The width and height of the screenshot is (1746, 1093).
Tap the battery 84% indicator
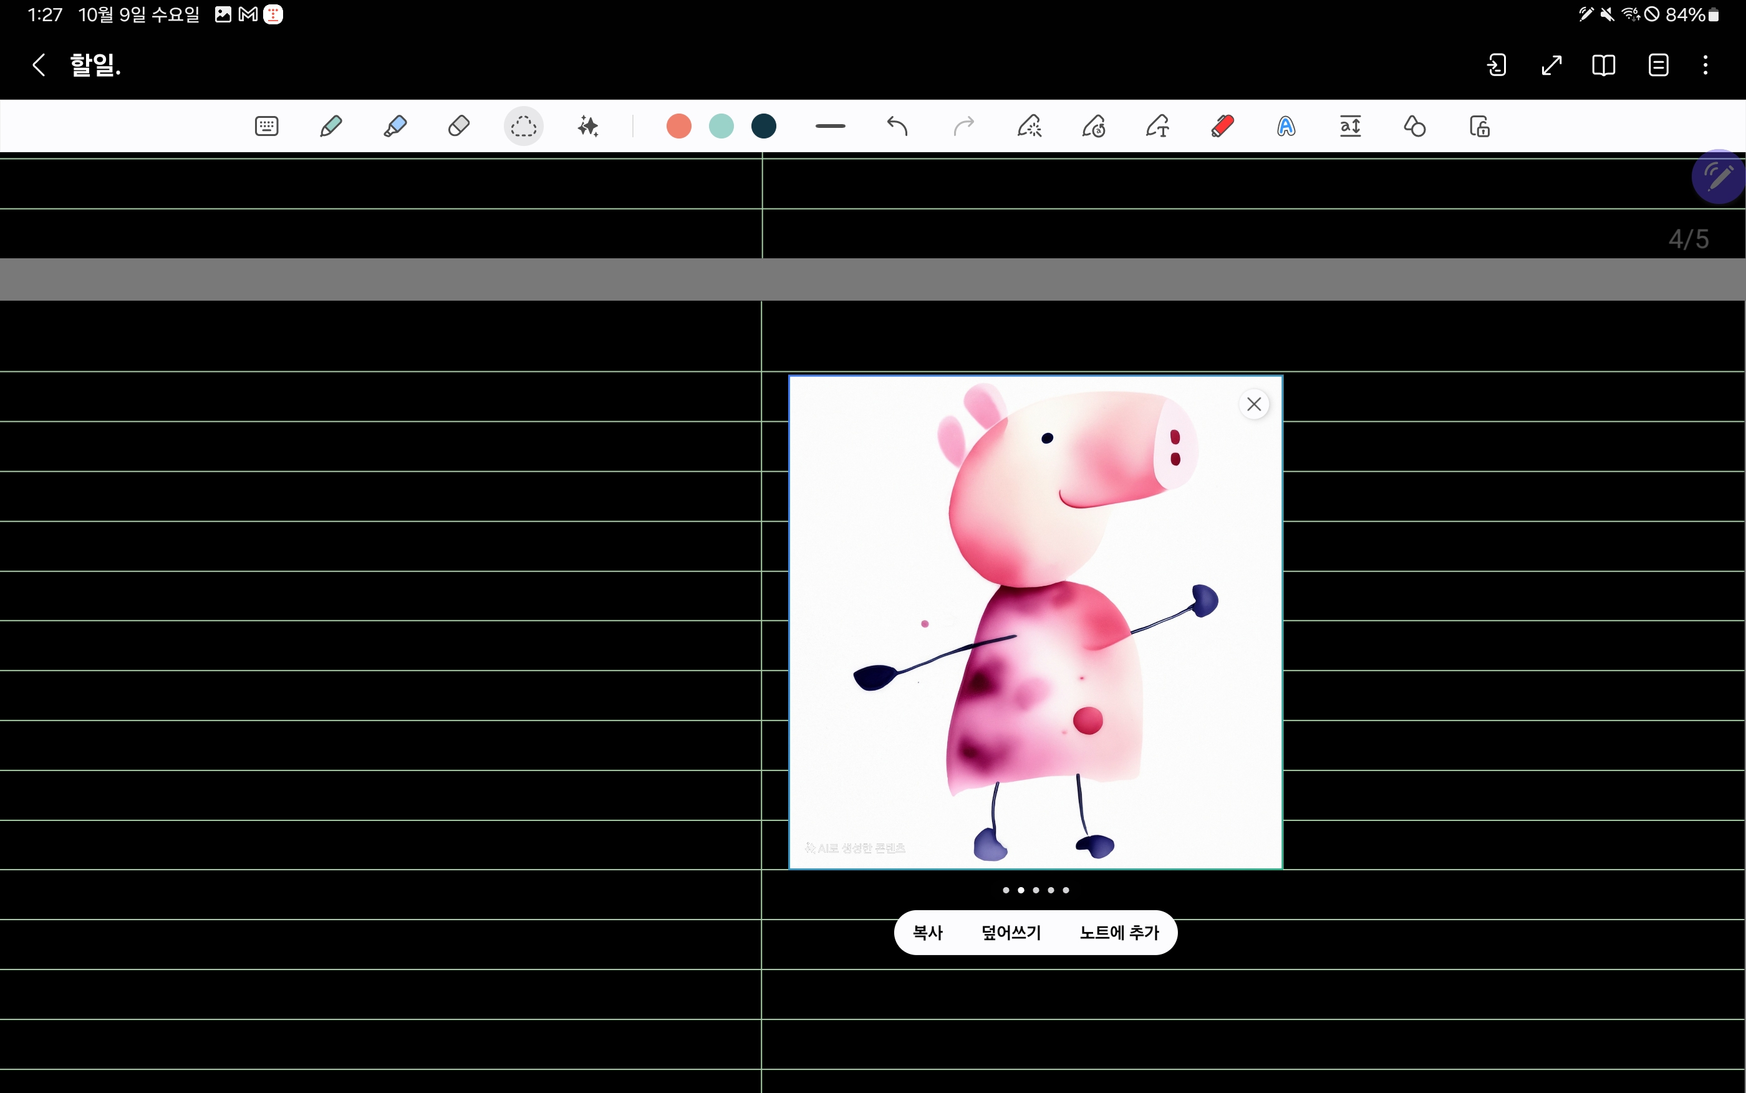pyautogui.click(x=1692, y=14)
